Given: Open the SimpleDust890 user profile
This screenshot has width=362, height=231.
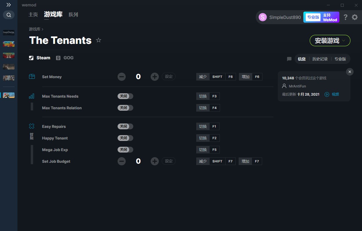Looking at the screenshot, I should (x=280, y=17).
